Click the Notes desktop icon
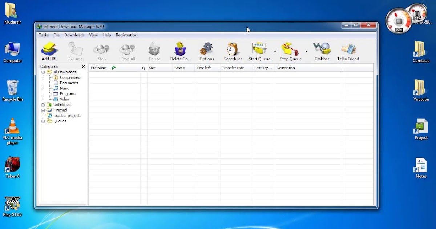436x229 pixels. pos(421,168)
